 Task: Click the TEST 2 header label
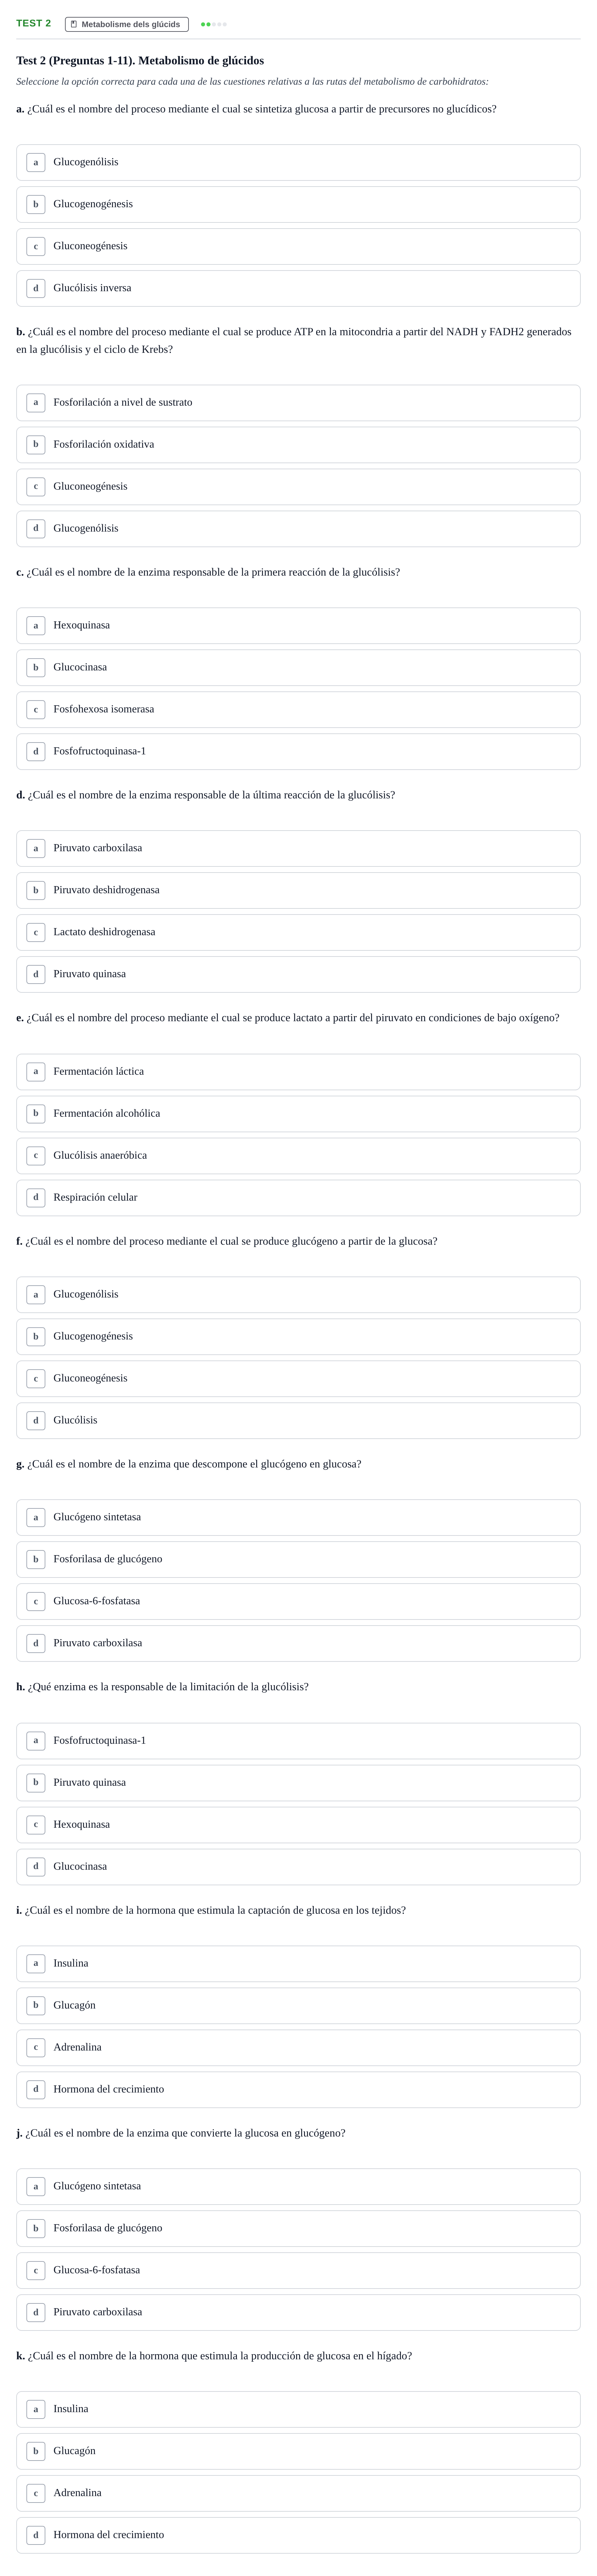tap(33, 23)
